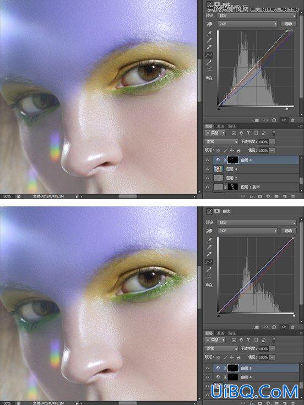304x405 pixels.
Task: Switch to 通道 tab in bottom panel
Action: [220, 333]
